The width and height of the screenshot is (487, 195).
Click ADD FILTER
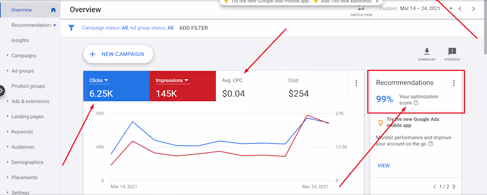(x=193, y=28)
